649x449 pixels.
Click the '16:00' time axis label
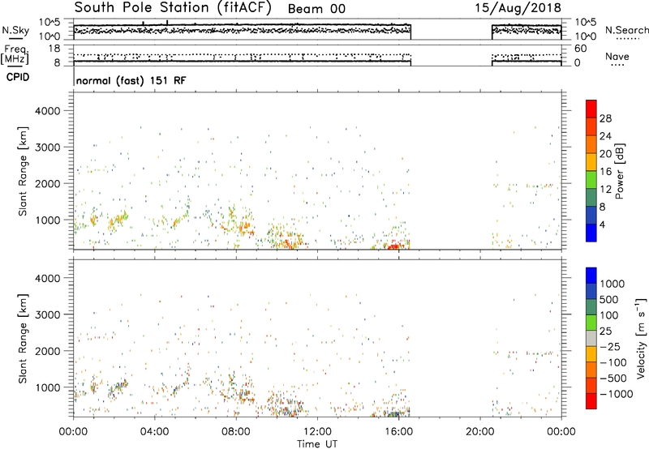click(398, 432)
